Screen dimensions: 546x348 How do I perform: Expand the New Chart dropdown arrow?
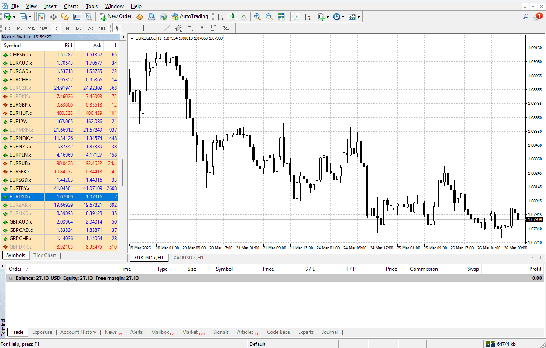tap(14, 17)
